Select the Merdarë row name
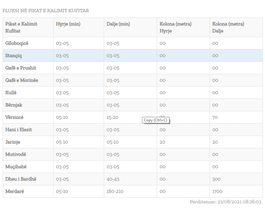This screenshot has height=213, width=265. click(x=15, y=191)
